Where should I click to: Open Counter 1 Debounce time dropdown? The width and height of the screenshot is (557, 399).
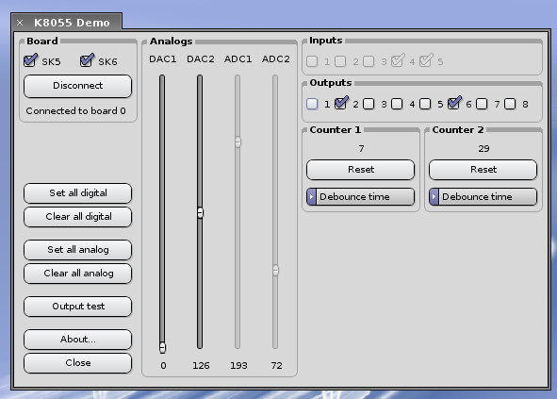click(360, 196)
